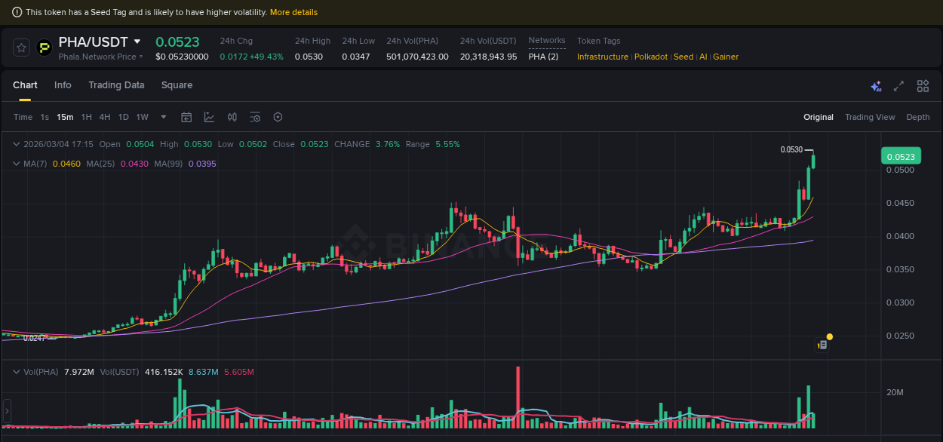This screenshot has height=442, width=943.
Task: Open more timeframe options arrow
Action: 163,117
